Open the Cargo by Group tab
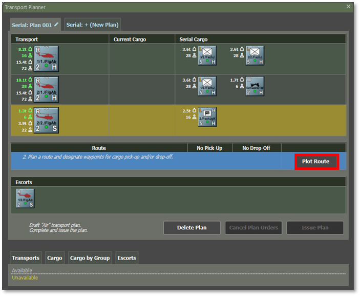 pos(90,258)
